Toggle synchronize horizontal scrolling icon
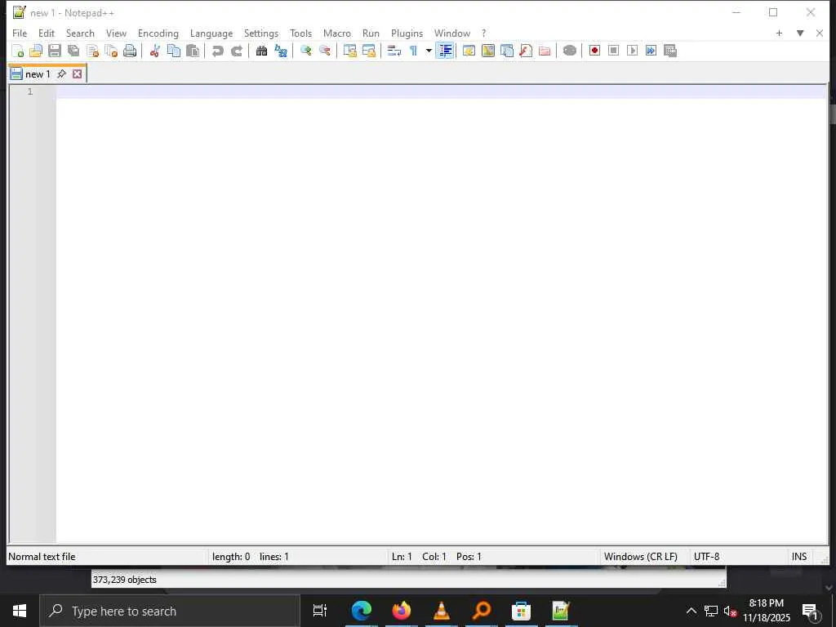Viewport: 836px width, 627px height. 368,51
